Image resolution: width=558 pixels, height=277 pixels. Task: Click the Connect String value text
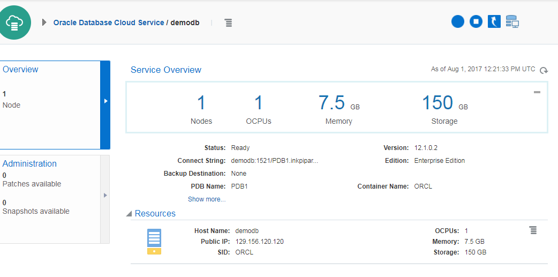point(275,161)
